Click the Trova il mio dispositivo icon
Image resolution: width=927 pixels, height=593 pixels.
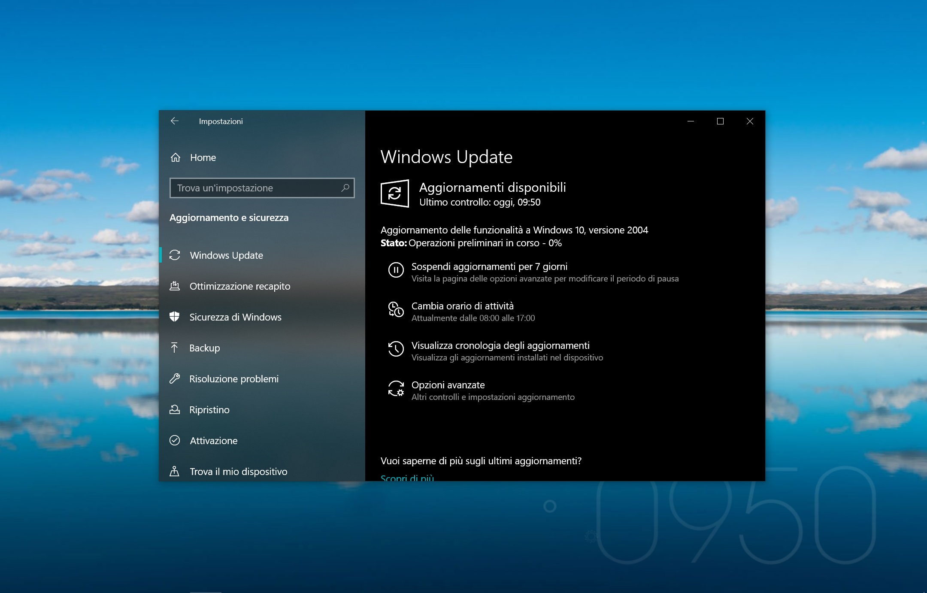click(174, 471)
